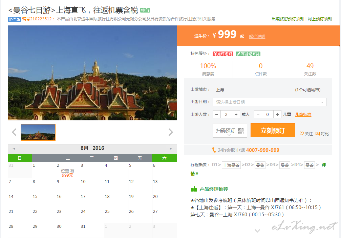Click the QR code scan booking button

[x=230, y=131]
